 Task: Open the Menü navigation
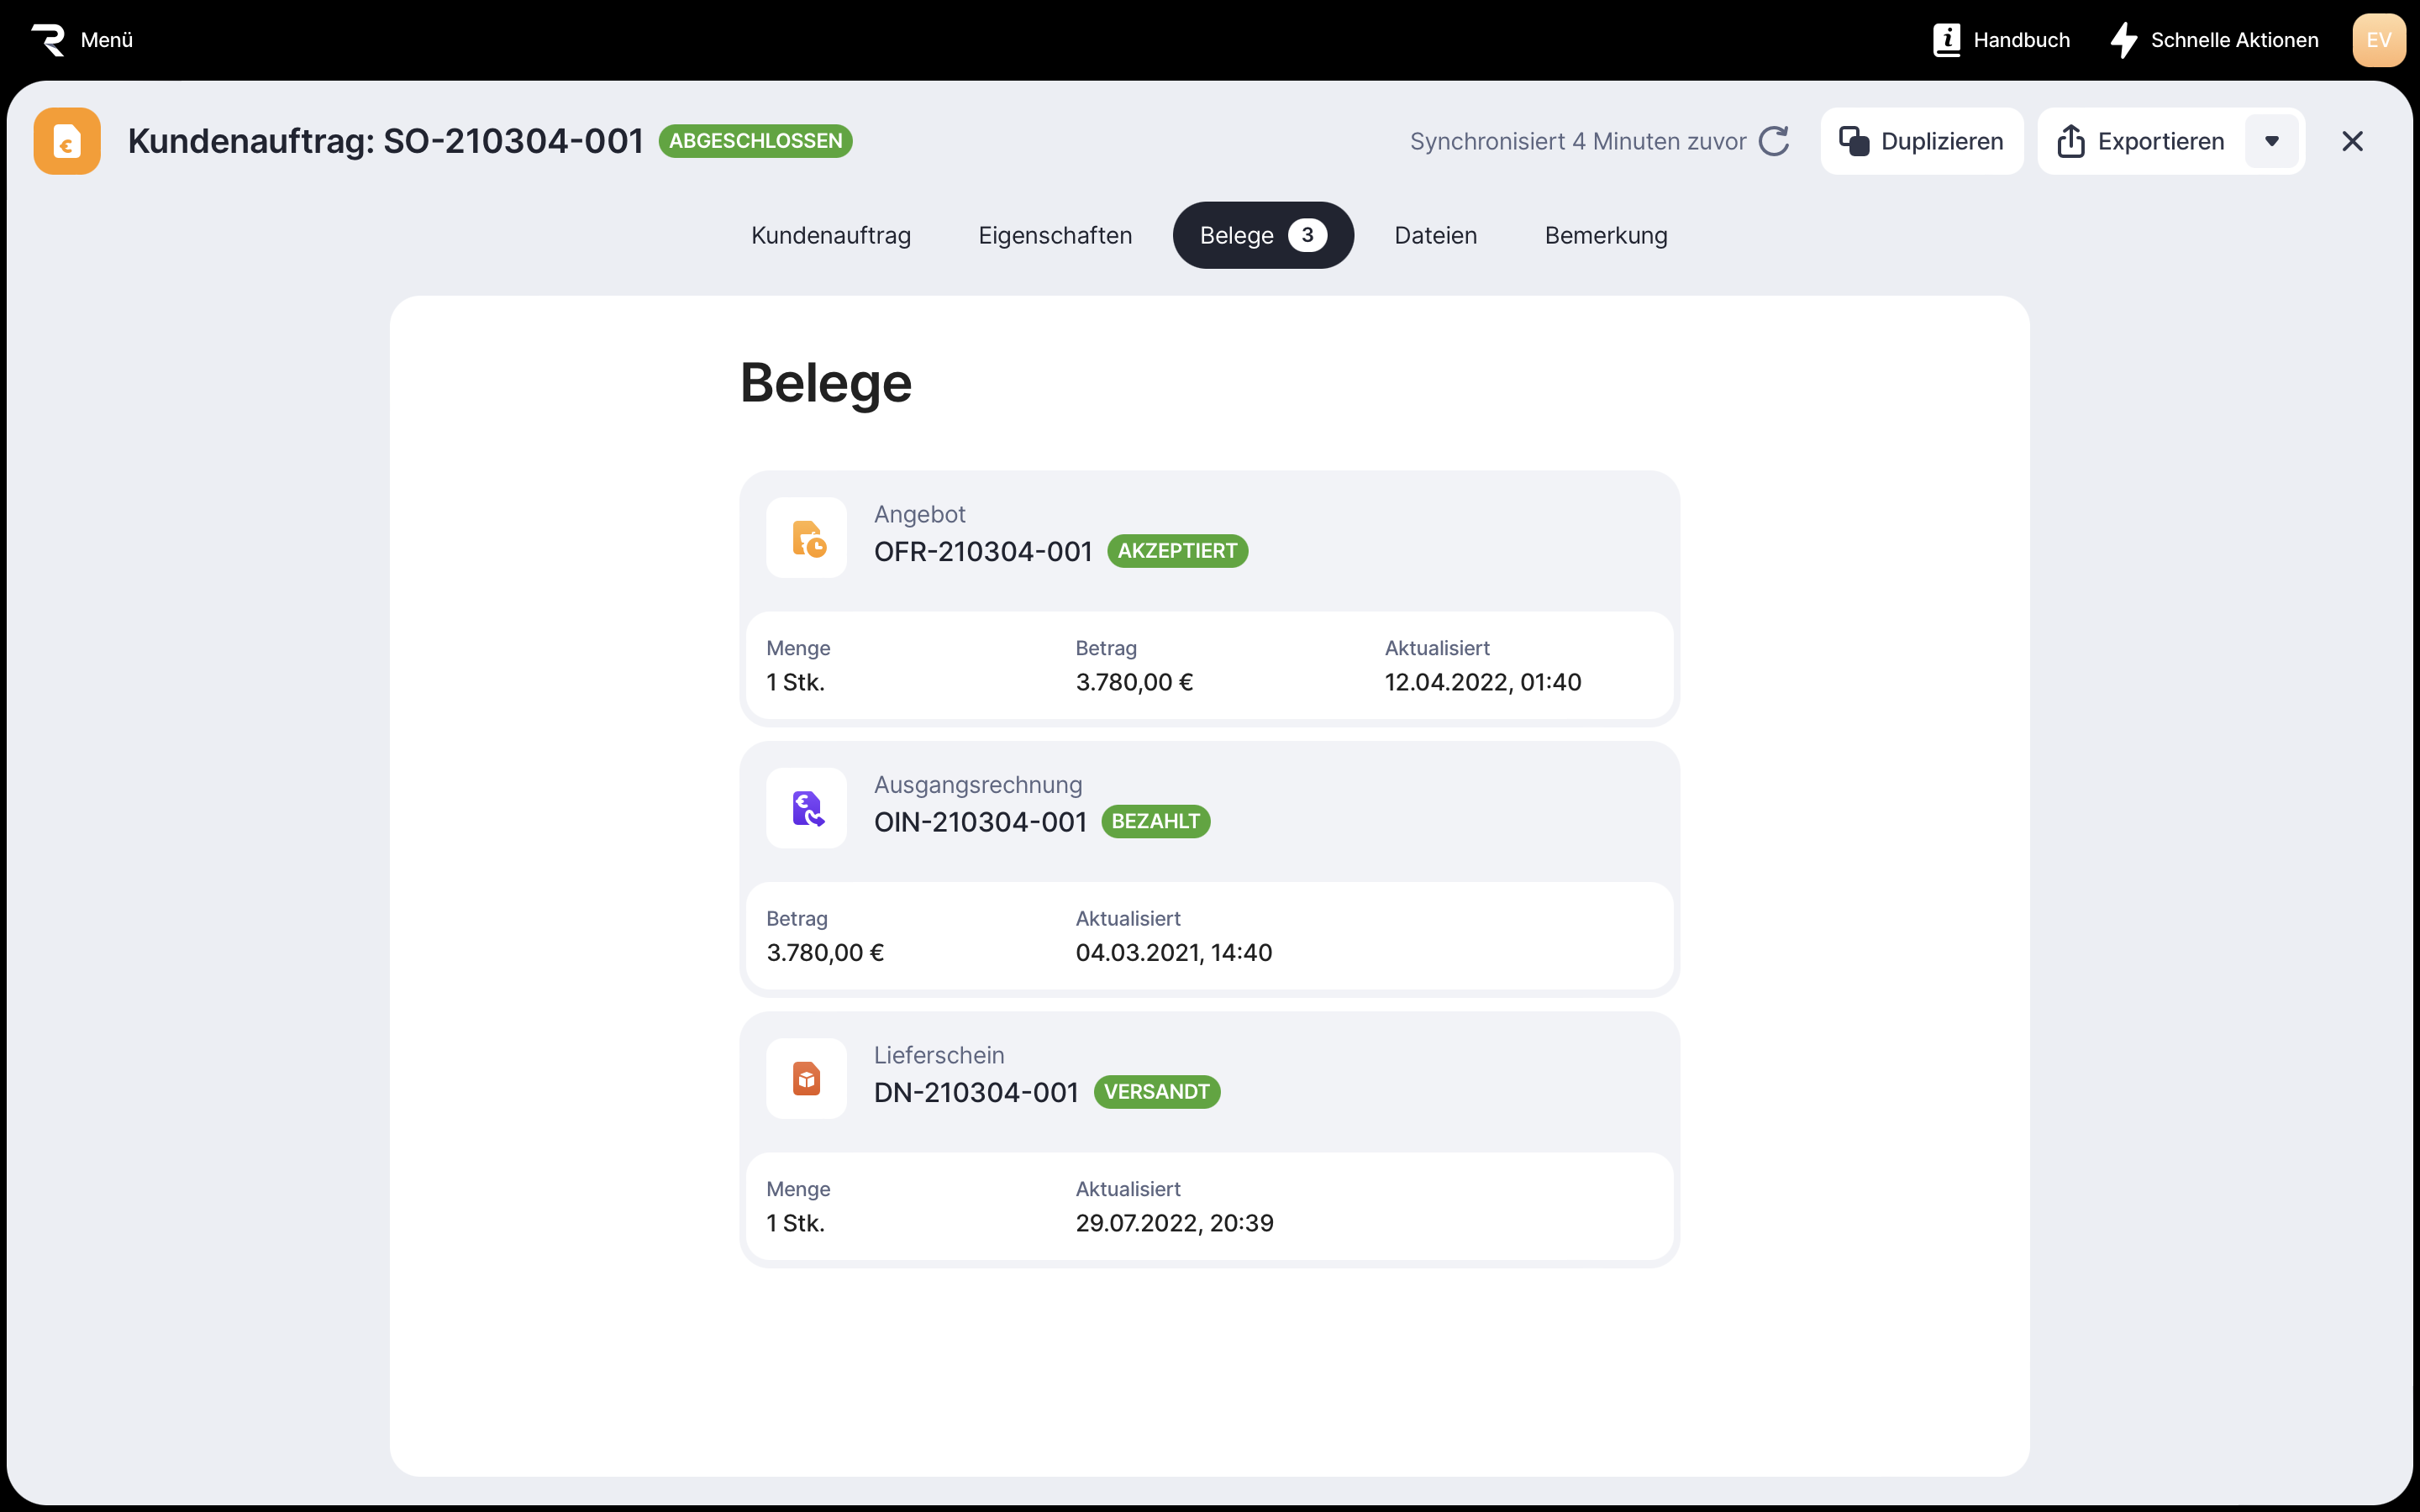click(106, 40)
